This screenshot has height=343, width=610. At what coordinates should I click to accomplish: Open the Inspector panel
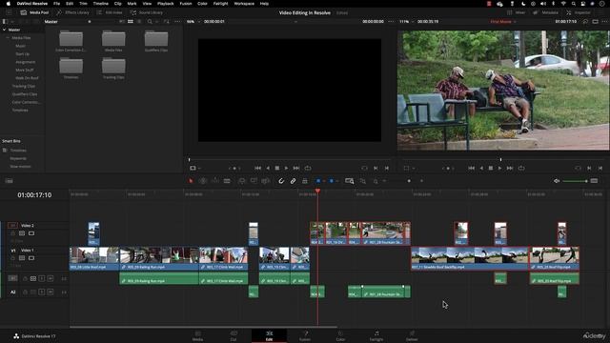point(579,12)
